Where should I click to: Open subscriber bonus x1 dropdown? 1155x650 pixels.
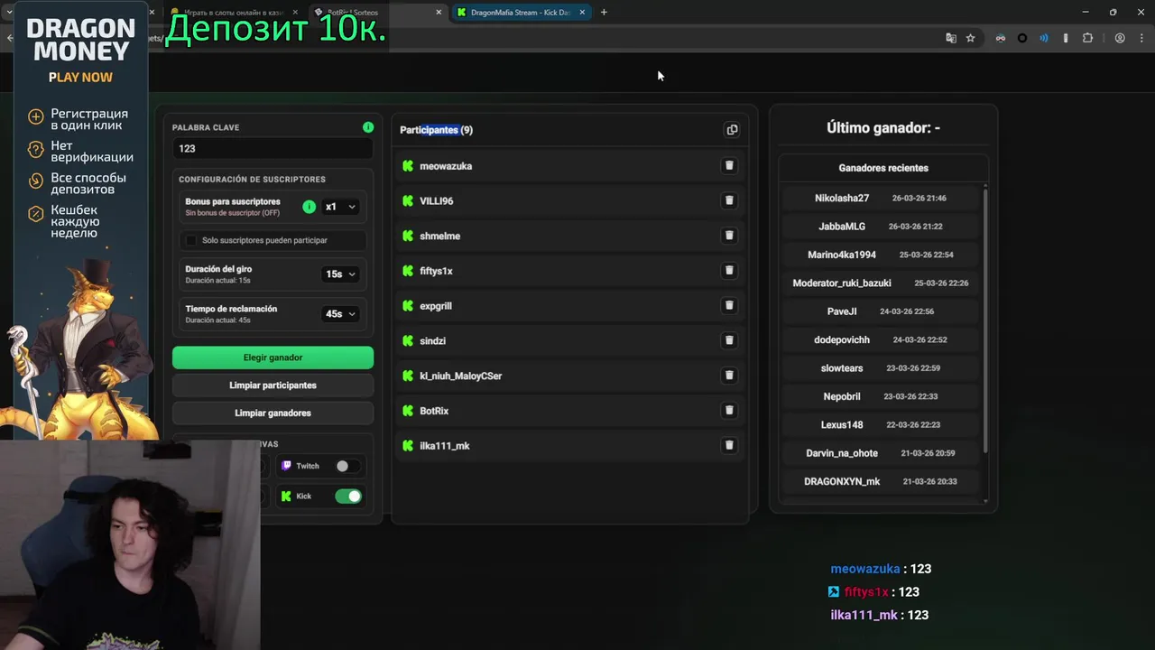click(x=340, y=207)
